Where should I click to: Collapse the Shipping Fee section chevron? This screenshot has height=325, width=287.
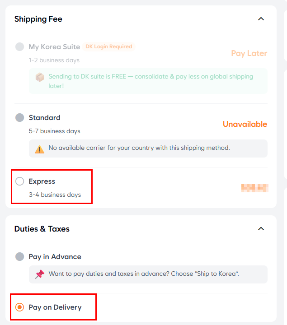(x=261, y=19)
